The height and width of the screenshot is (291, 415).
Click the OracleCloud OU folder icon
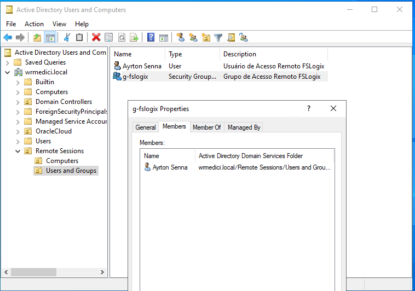[x=28, y=131]
